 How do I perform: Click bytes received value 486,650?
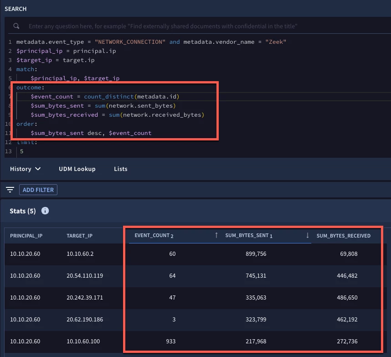coord(347,297)
